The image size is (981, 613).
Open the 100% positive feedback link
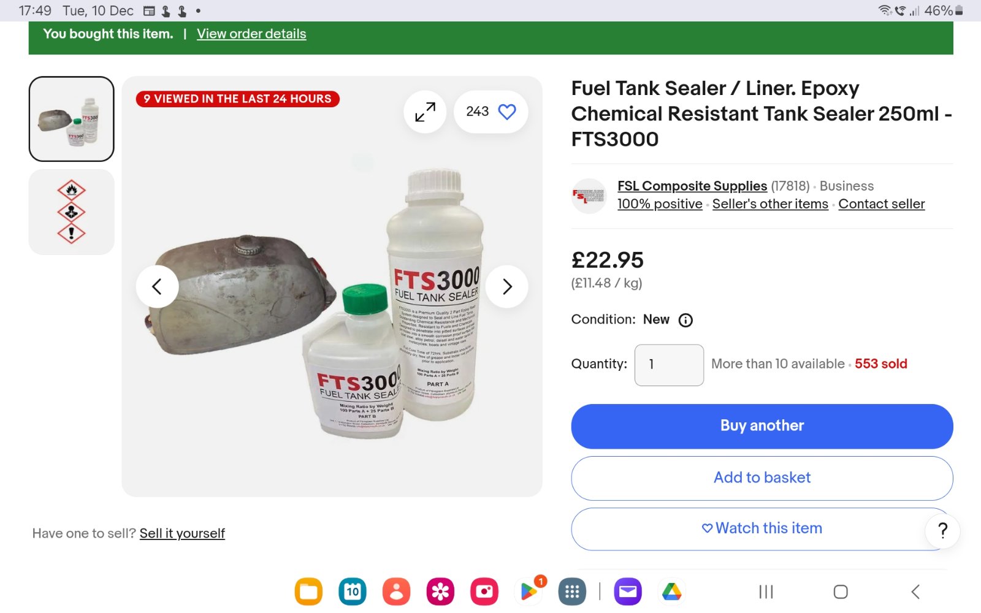coord(660,204)
